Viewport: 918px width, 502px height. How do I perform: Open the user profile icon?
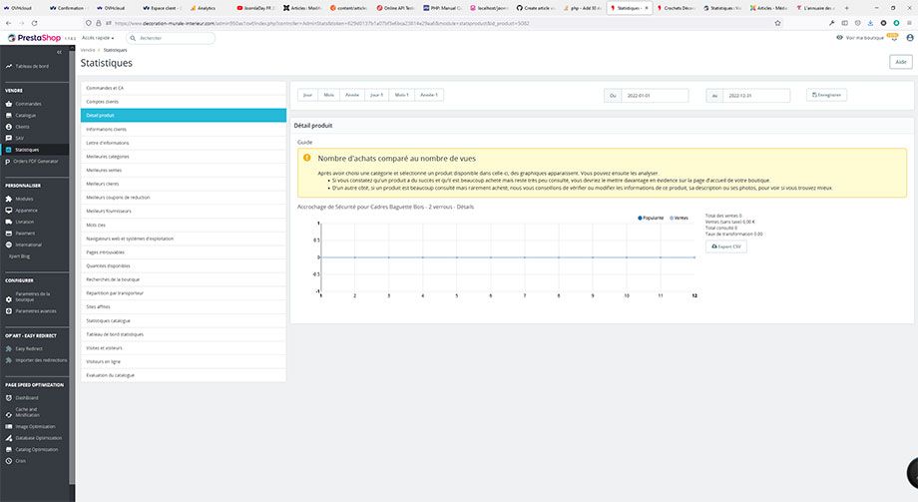coord(909,38)
